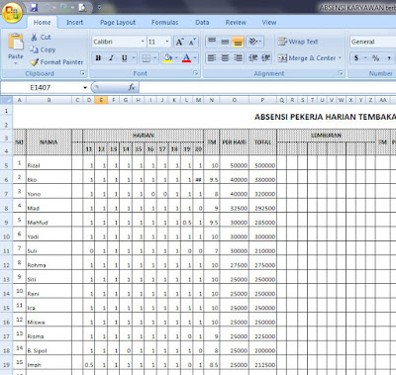Click the Insert Function fx icon
Image resolution: width=396 pixels, height=375 pixels.
(x=132, y=87)
